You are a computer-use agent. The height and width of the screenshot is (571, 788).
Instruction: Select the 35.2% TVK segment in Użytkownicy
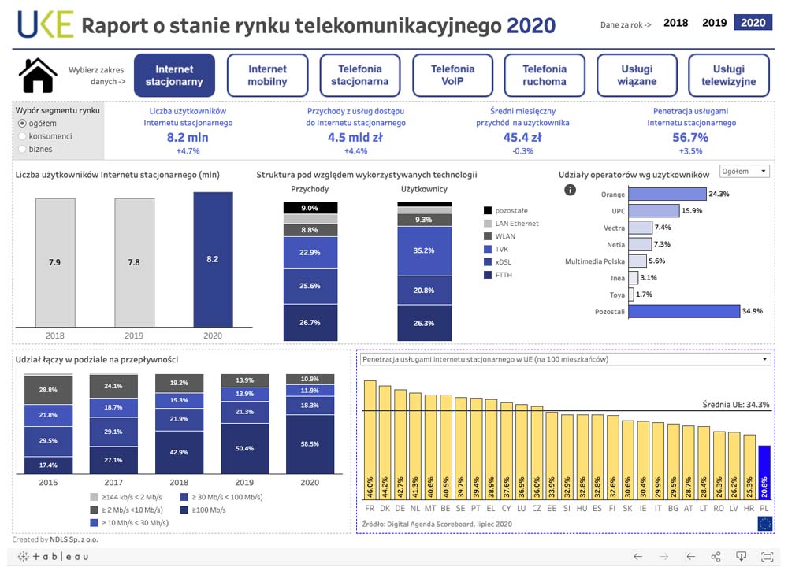pos(424,250)
